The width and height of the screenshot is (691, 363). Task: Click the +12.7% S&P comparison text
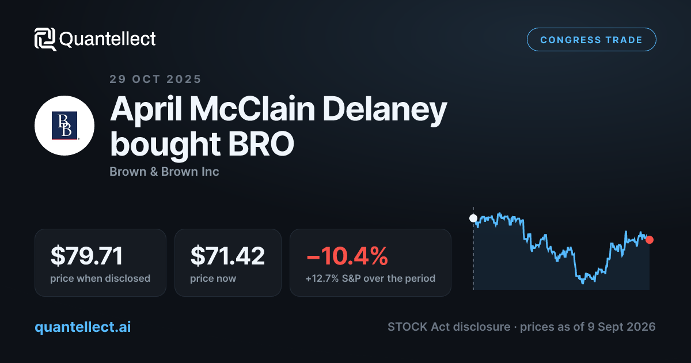pos(370,278)
